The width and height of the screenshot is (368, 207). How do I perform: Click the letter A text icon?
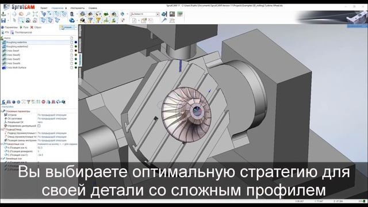click(134, 21)
